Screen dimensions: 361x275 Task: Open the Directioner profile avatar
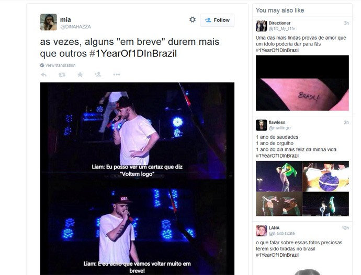[261, 26]
